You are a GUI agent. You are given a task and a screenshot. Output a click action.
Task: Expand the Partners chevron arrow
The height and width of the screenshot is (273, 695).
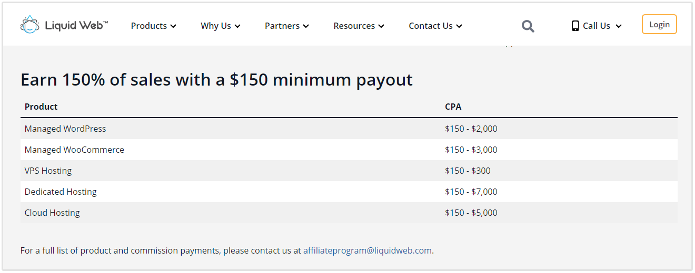(x=306, y=26)
